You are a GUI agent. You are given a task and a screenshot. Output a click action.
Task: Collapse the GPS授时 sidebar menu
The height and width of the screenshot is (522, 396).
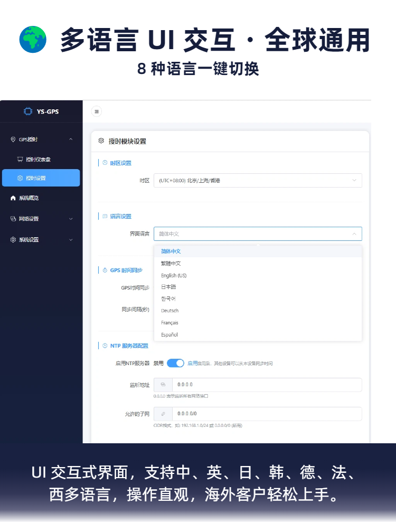(71, 139)
